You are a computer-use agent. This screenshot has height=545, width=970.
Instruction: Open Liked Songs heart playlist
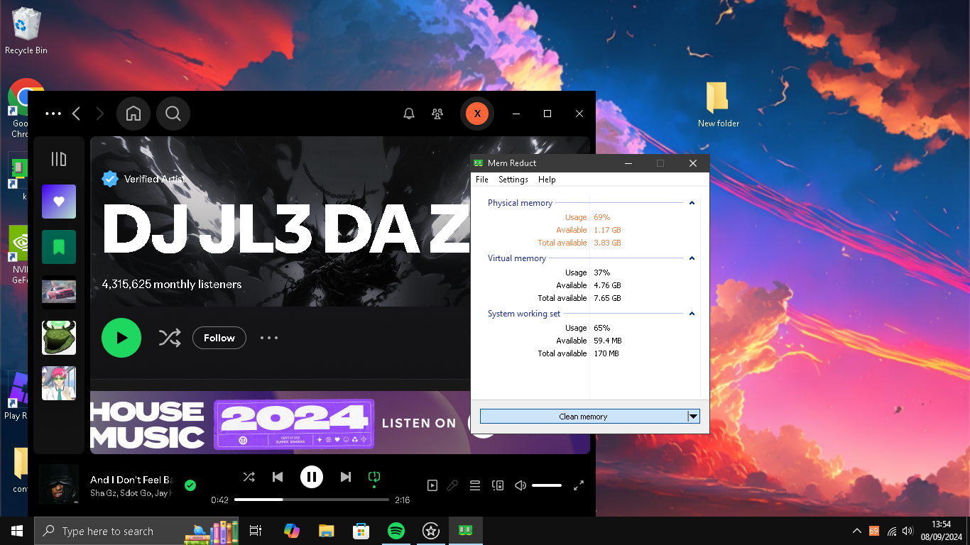coord(59,202)
